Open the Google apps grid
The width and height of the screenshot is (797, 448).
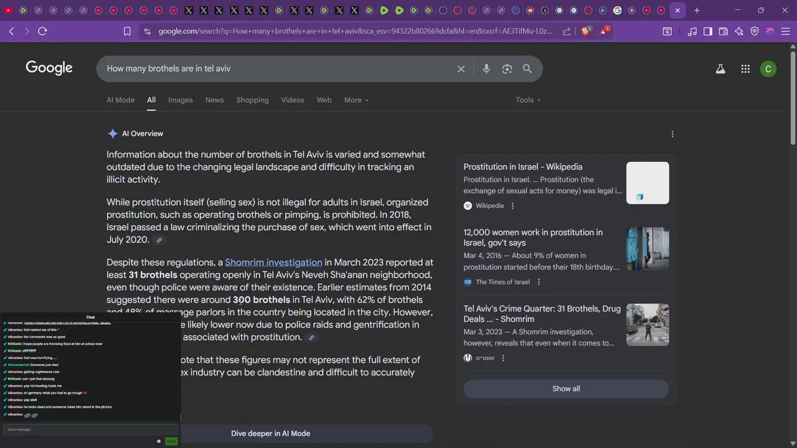point(745,69)
